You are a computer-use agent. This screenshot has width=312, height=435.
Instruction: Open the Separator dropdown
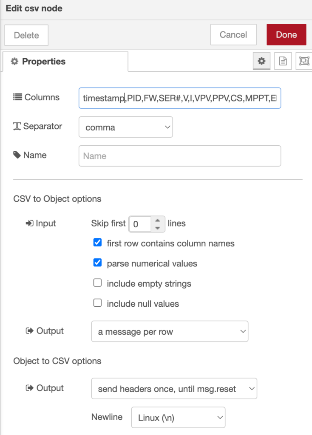[125, 127]
